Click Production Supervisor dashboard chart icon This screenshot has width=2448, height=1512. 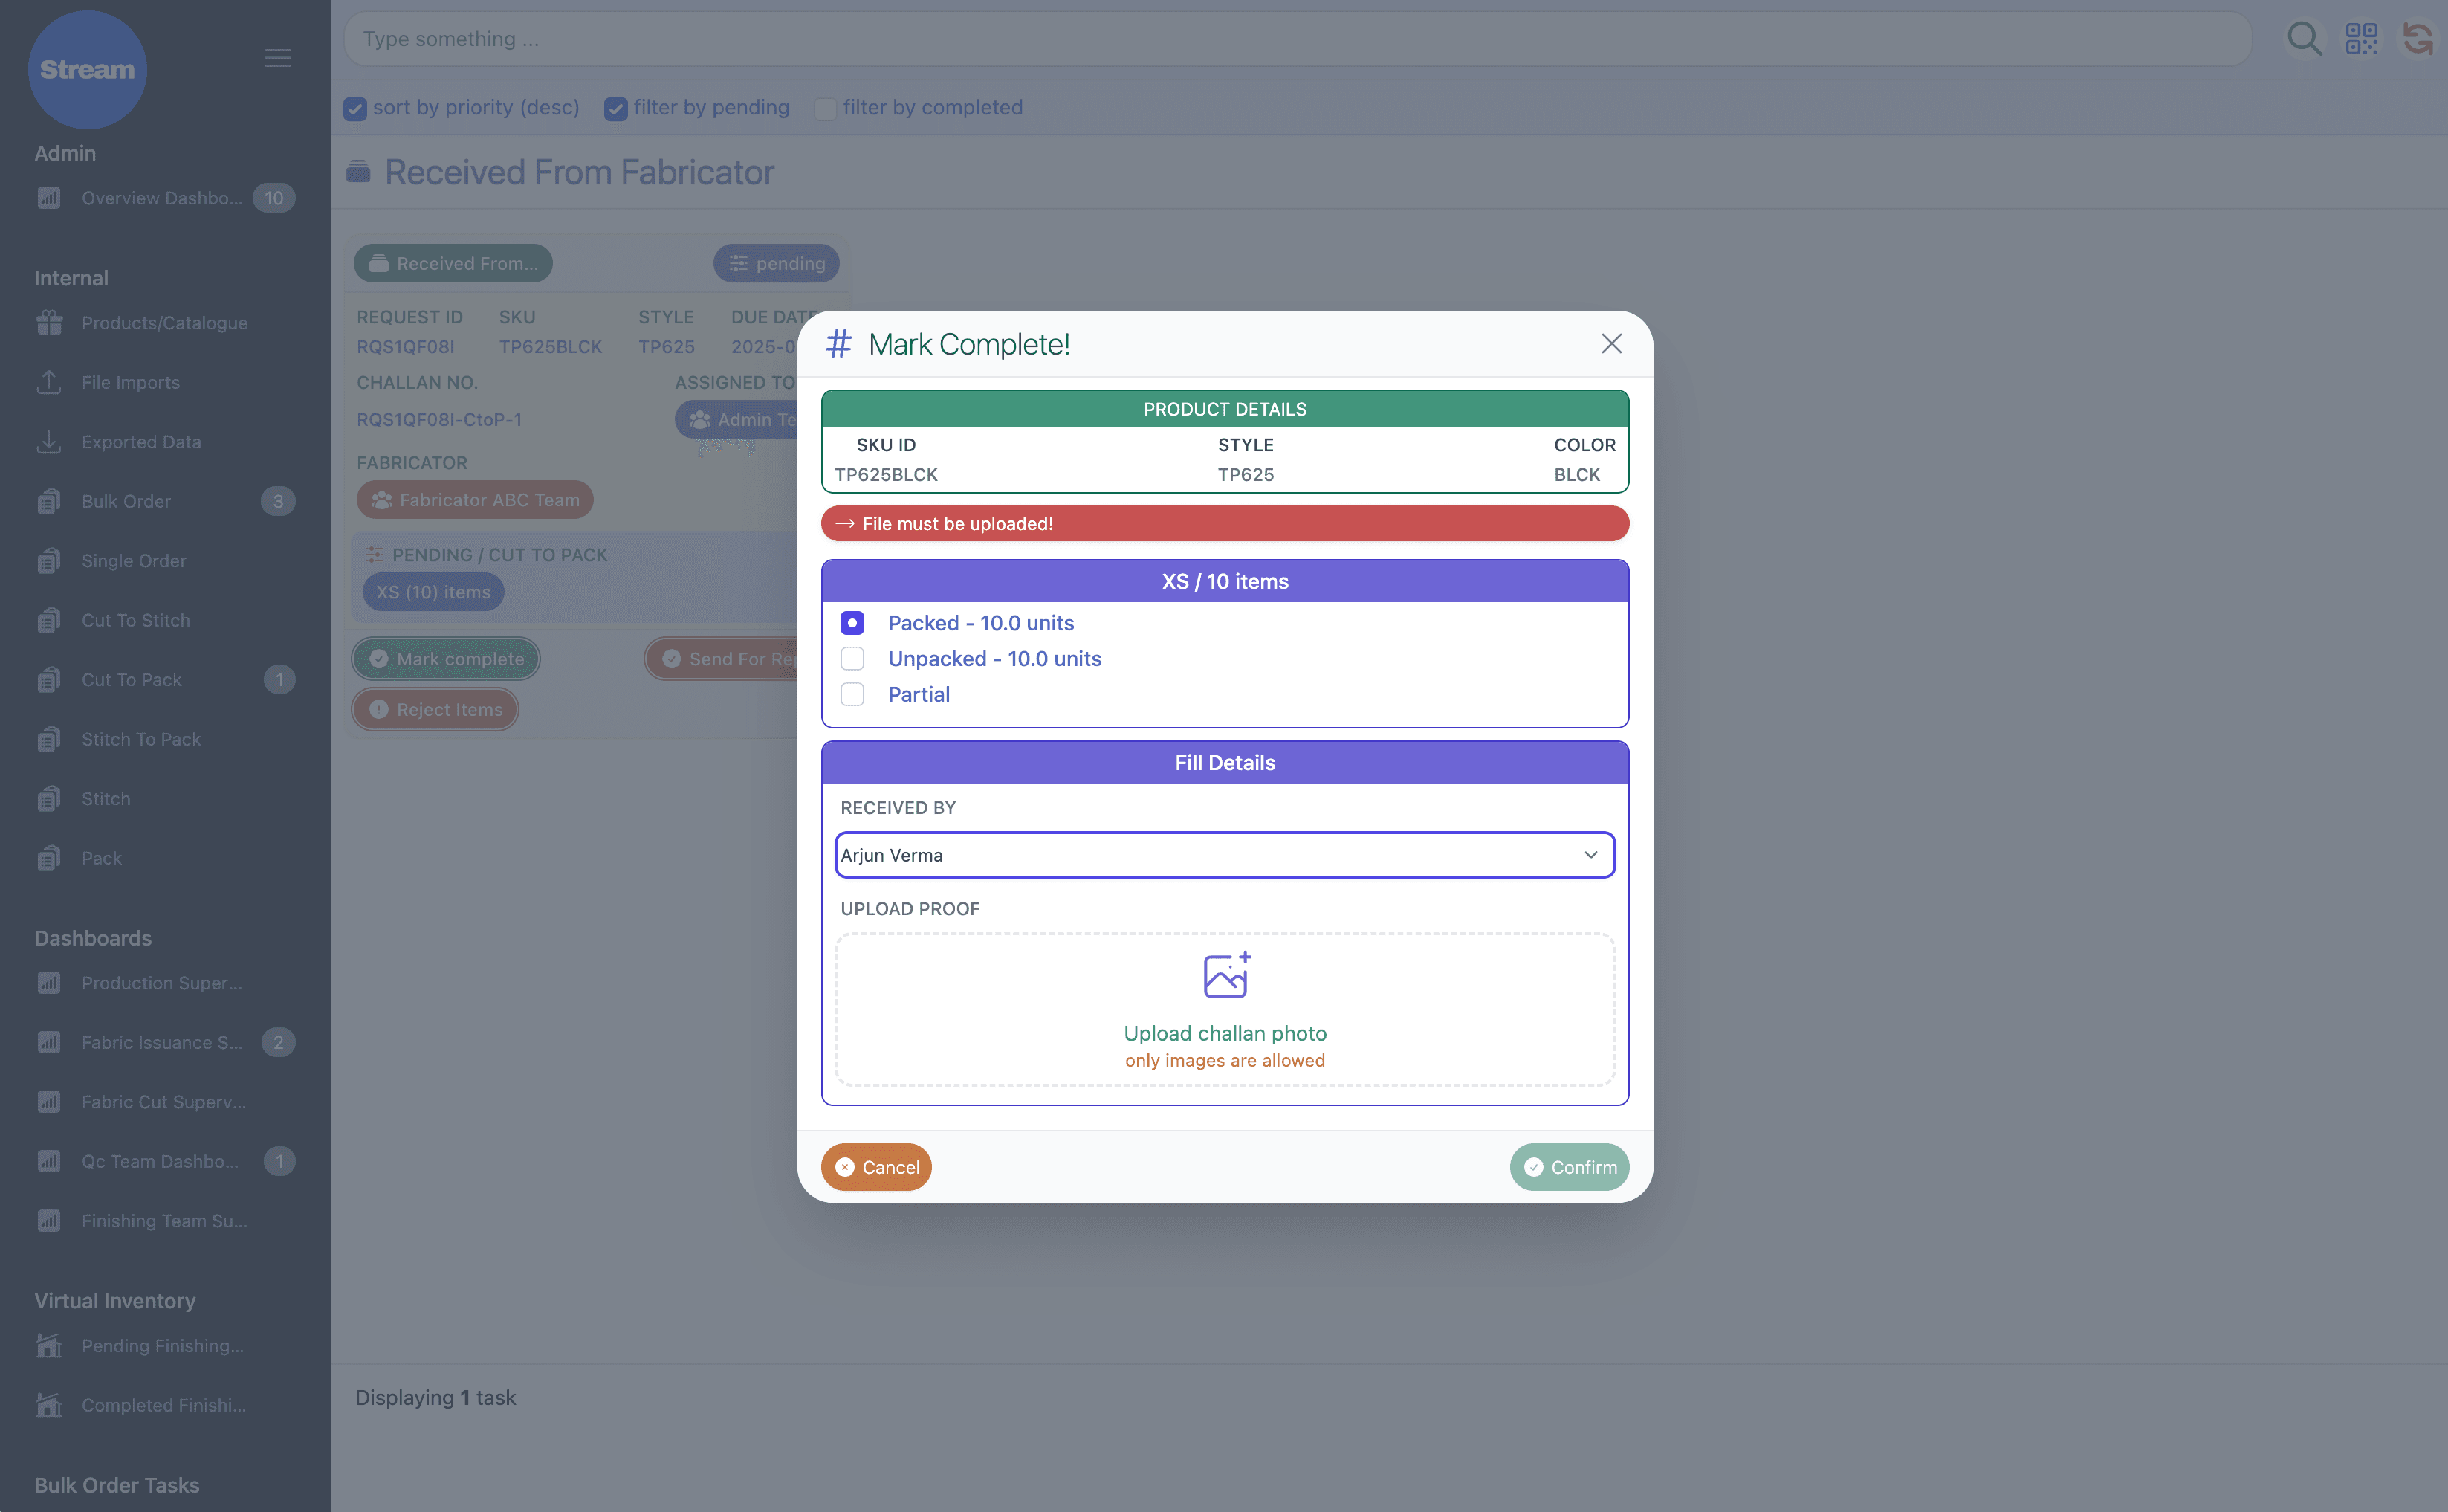click(x=49, y=983)
